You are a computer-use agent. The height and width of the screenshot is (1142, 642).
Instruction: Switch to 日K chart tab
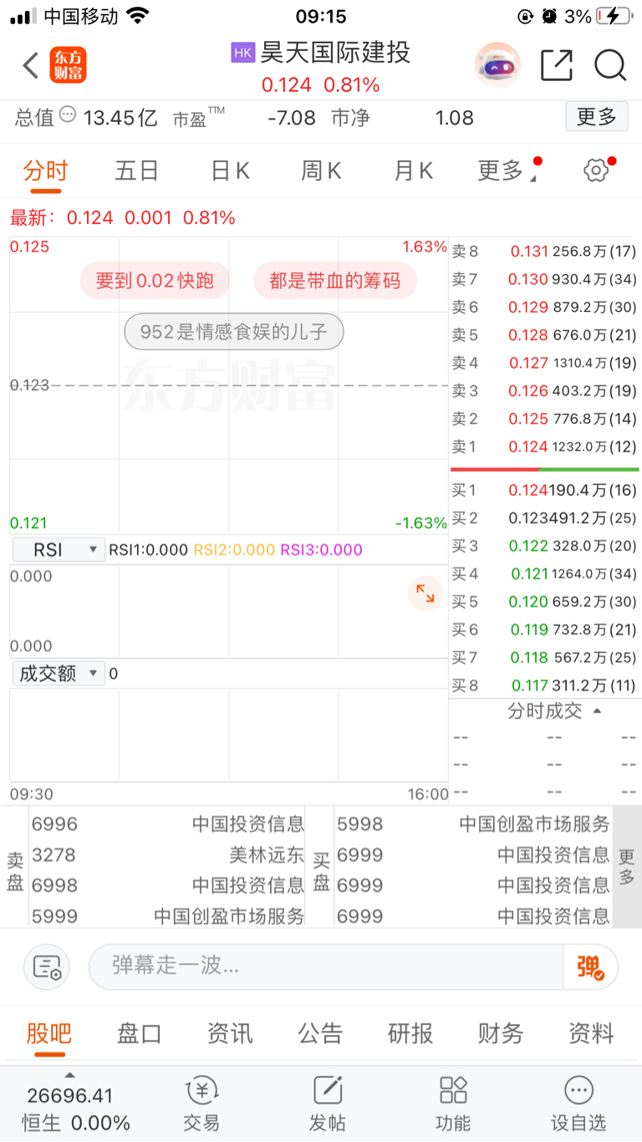(230, 171)
